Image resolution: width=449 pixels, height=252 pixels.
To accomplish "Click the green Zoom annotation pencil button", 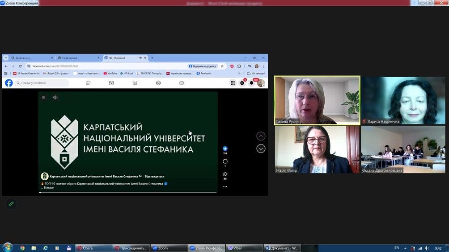I will click(x=11, y=204).
